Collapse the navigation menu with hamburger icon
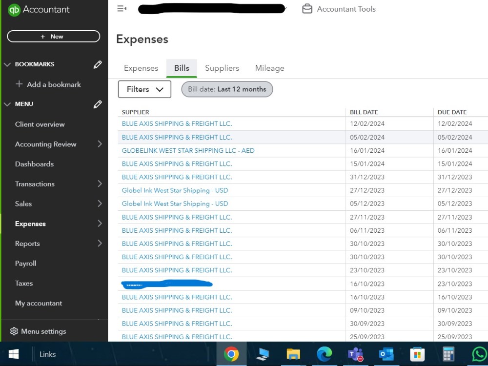 (122, 9)
